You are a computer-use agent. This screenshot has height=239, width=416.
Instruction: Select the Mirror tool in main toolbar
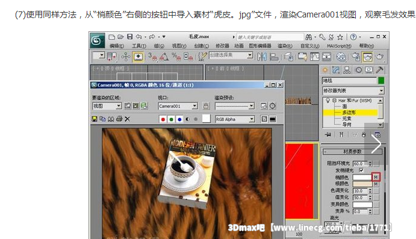(x=262, y=57)
